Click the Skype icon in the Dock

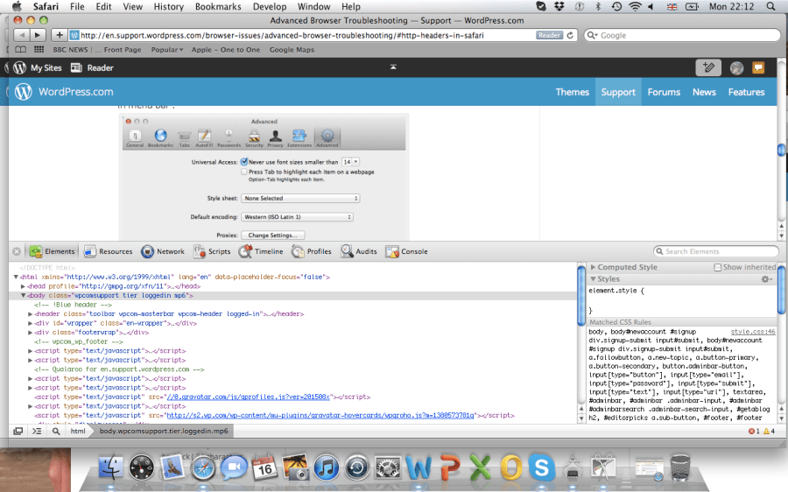(541, 467)
